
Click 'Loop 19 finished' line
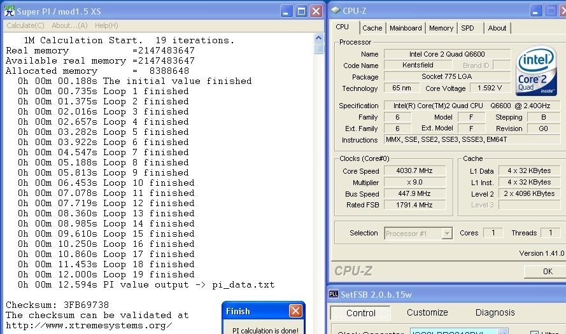coord(106,274)
